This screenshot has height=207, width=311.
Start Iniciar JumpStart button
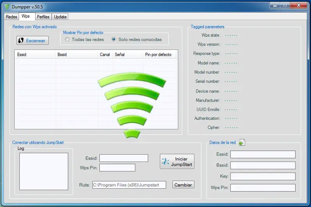tap(177, 162)
